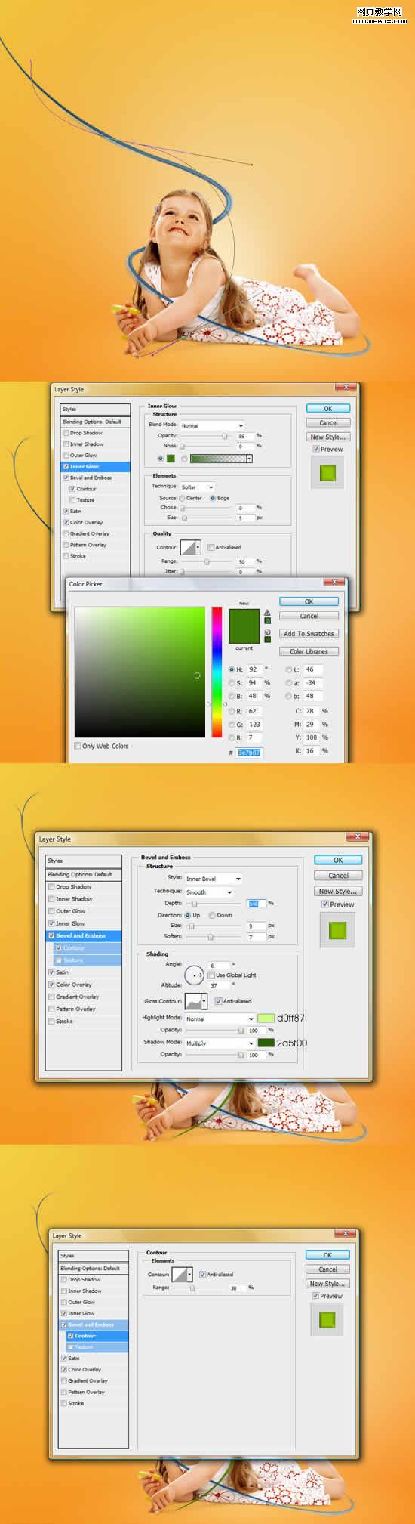Select Blending Options: Default in Contour dialog
This screenshot has height=1524, width=415.
90,1268
